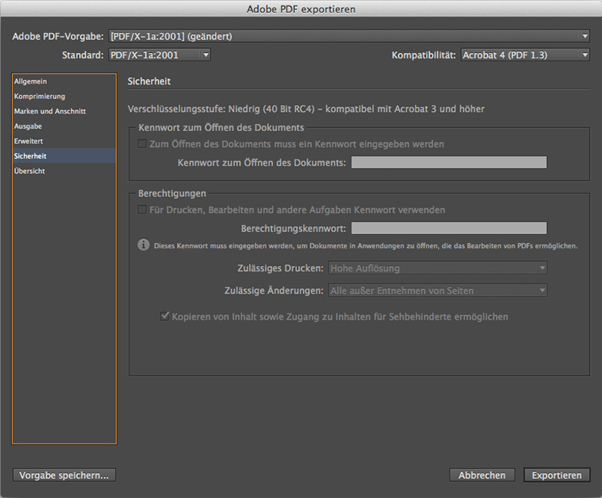
Task: Open the Zulässiges Drucken dropdown
Action: tap(437, 268)
